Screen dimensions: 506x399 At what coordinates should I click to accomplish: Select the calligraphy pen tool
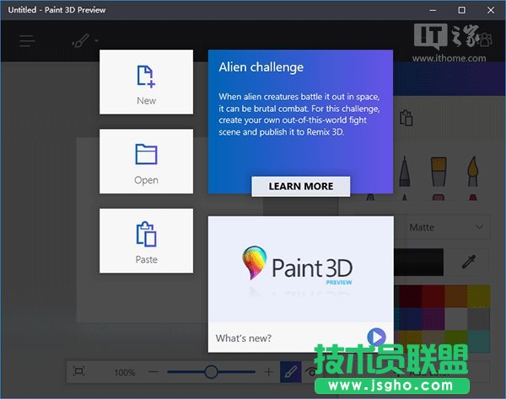[x=404, y=172]
